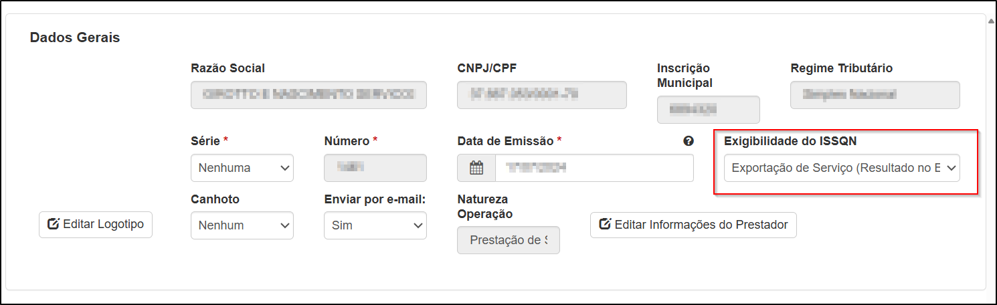Image resolution: width=997 pixels, height=305 pixels.
Task: Open the calendar icon for Data de Emissão
Action: pos(476,168)
